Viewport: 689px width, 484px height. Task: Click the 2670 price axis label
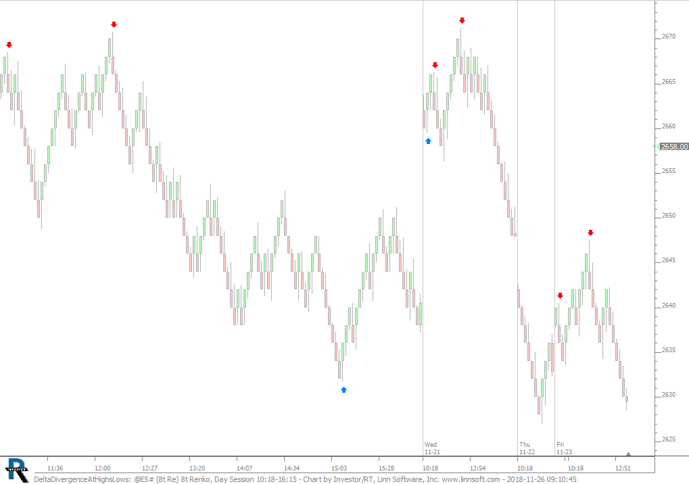point(669,37)
